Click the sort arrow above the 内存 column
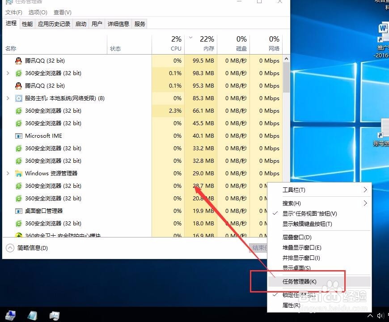 pos(190,38)
